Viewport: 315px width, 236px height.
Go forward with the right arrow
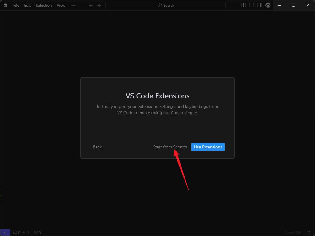point(99,6)
